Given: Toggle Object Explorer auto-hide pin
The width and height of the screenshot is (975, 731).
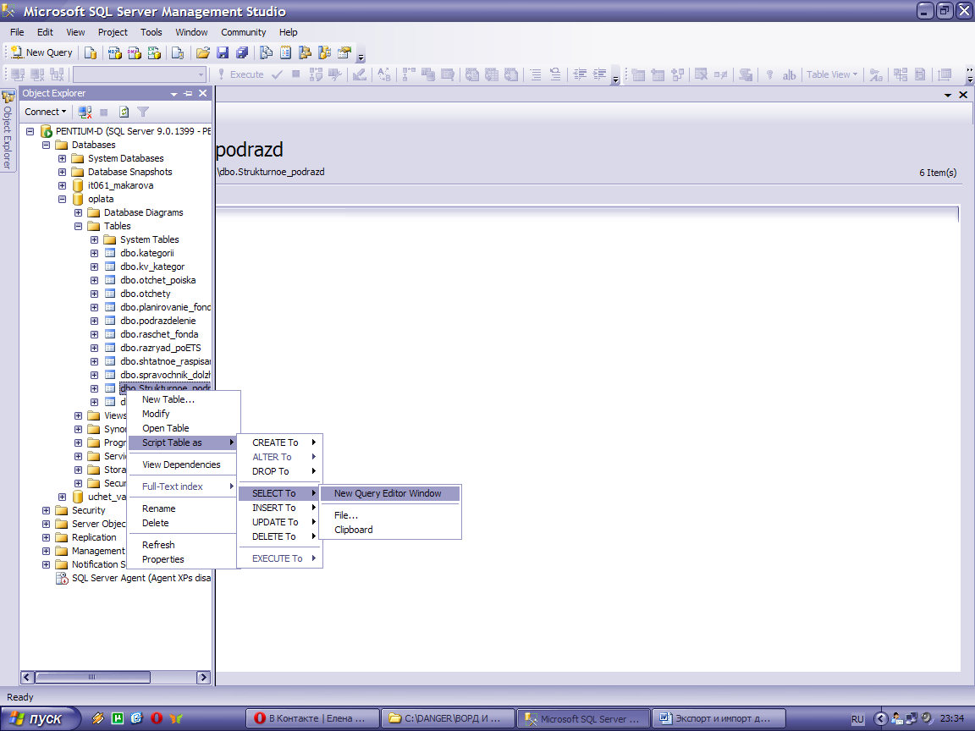Looking at the screenshot, I should click(x=189, y=93).
